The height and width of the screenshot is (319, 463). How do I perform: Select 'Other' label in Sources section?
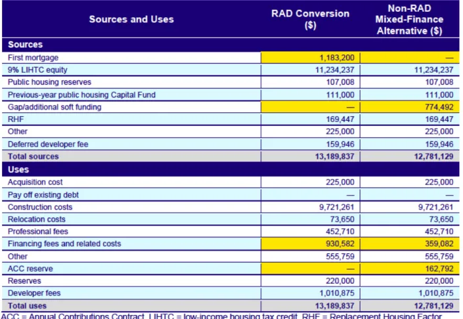pyautogui.click(x=18, y=131)
